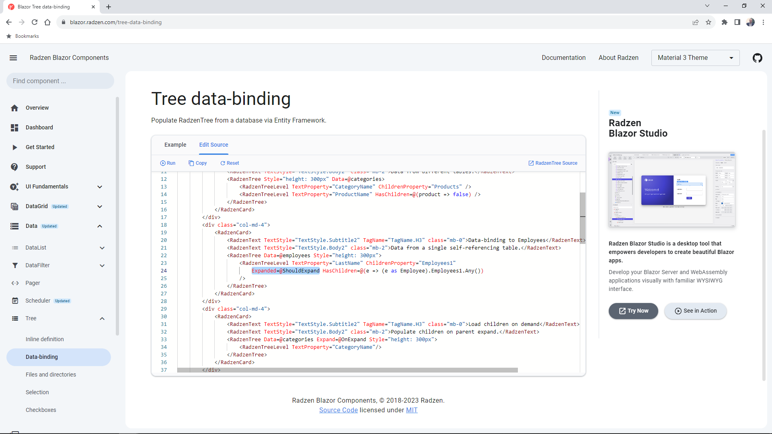Open the Source Code footer link
This screenshot has height=434, width=772.
coord(338,410)
